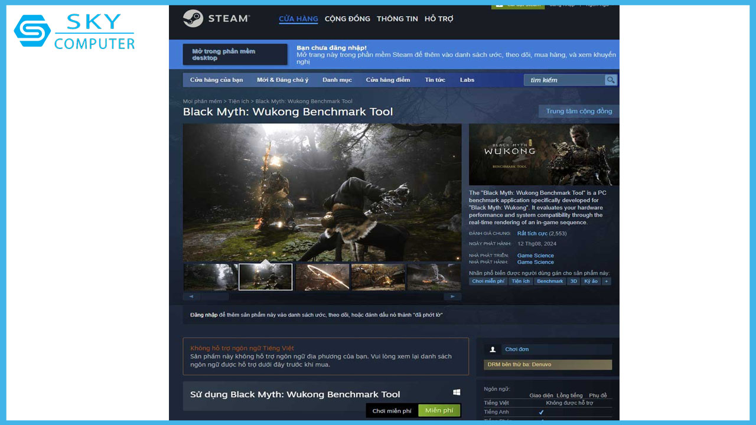This screenshot has height=425, width=756.
Task: Click the left arrow of screenshot strip
Action: point(191,296)
